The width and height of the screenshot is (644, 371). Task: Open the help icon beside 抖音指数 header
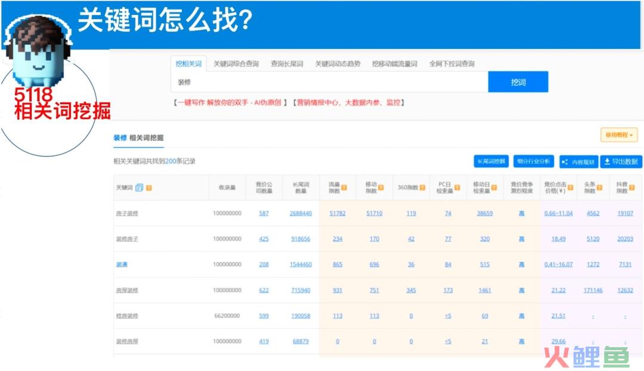tap(632, 188)
